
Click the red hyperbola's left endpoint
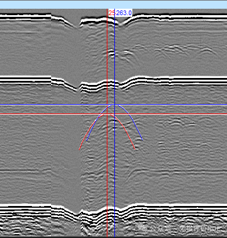coord(79,150)
